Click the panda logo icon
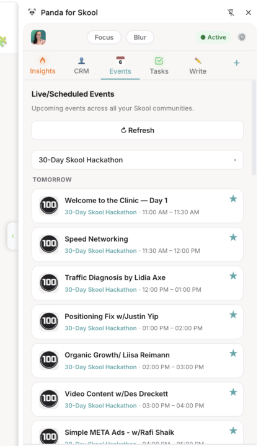 tap(32, 12)
